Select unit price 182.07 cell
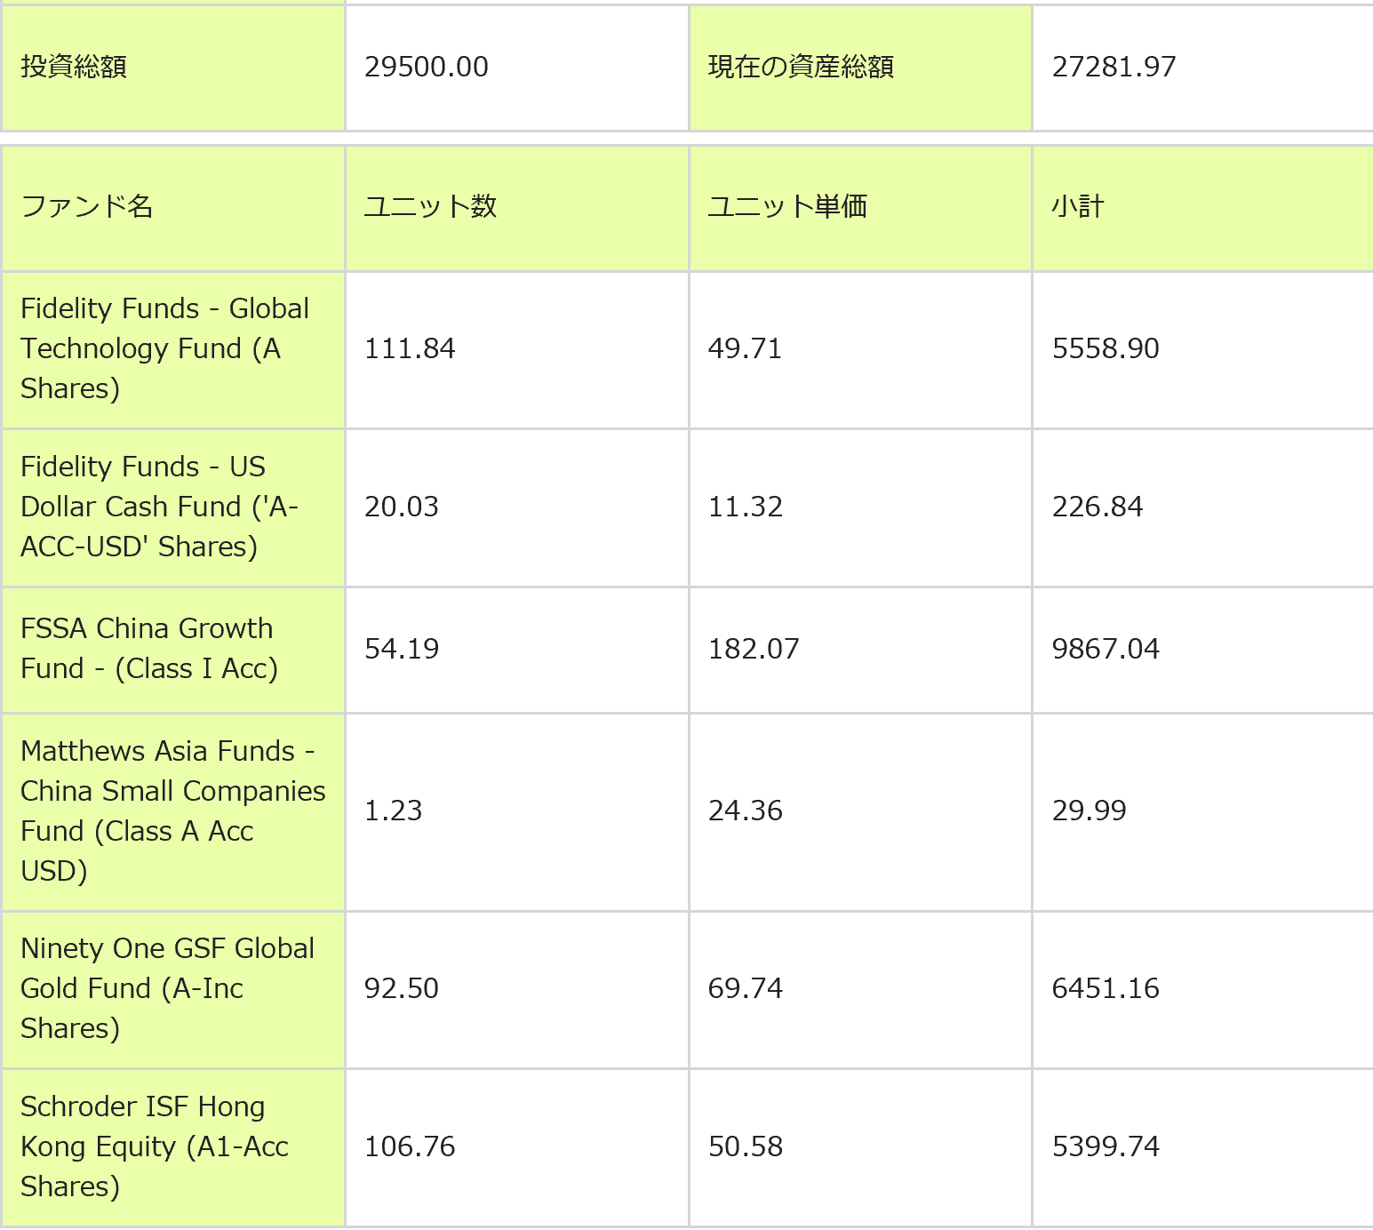This screenshot has height=1230, width=1373. [x=754, y=649]
